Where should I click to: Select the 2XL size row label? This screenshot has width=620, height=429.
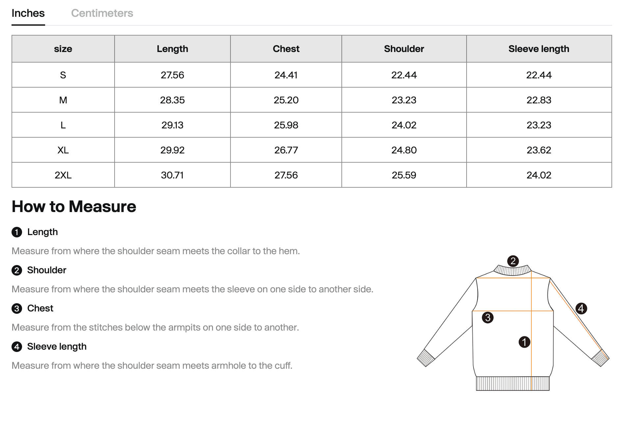[63, 175]
